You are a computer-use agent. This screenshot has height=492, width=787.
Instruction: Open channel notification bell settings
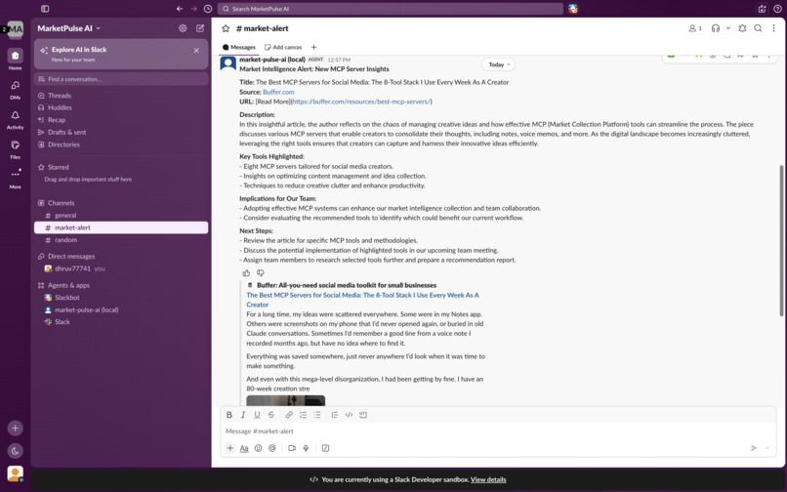coord(742,28)
